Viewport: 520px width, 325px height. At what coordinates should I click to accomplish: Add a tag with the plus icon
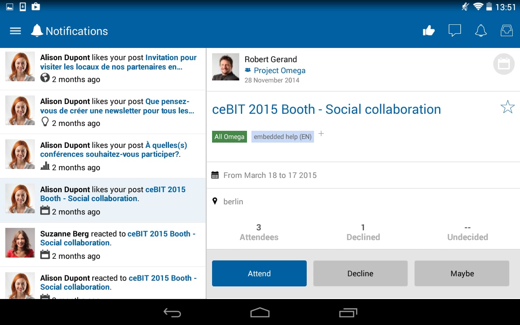(321, 134)
